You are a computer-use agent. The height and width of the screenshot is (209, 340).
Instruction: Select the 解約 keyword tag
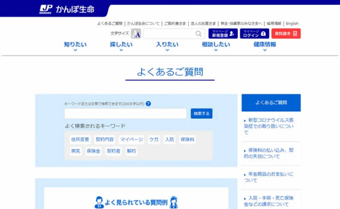131,151
